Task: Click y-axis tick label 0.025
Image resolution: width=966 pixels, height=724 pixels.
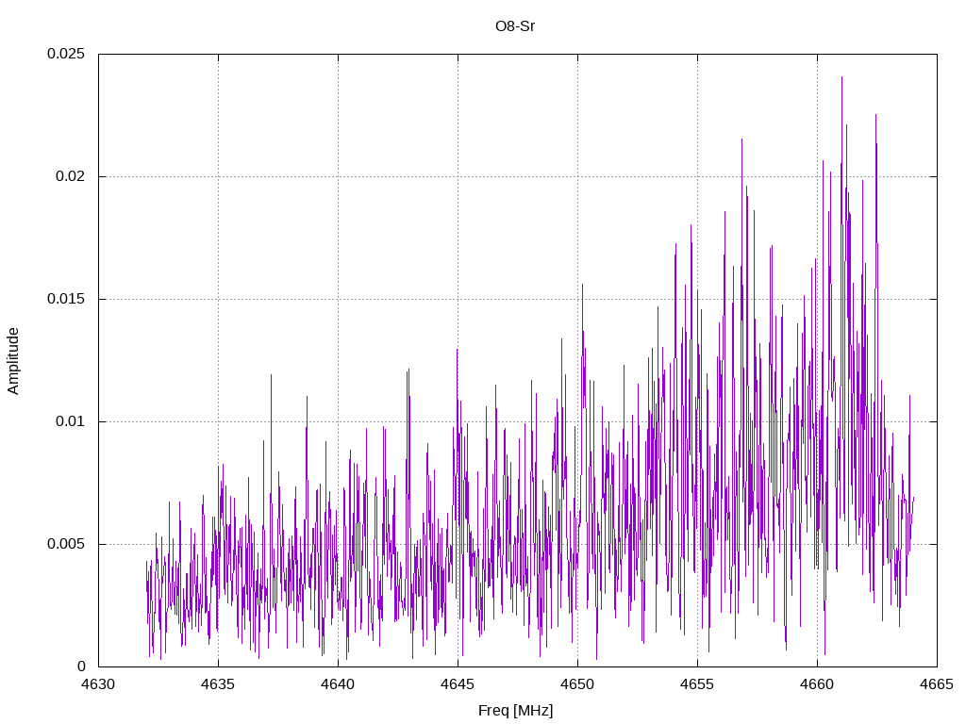Action: point(66,54)
